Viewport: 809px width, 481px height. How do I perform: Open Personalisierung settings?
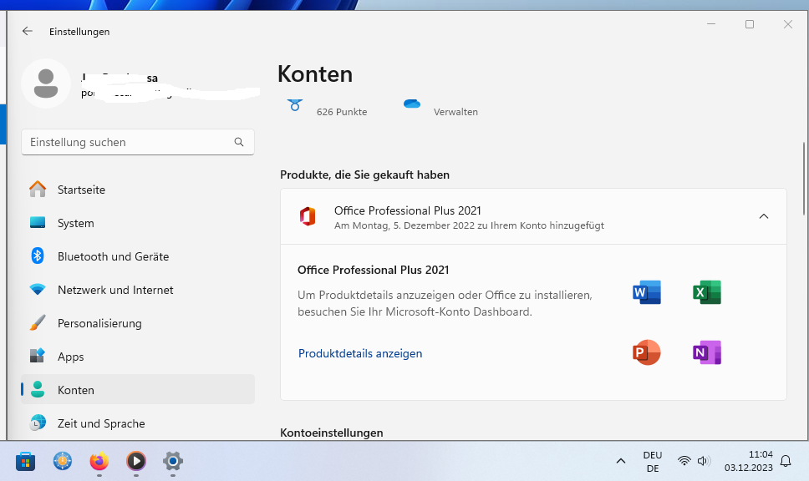tap(138, 323)
